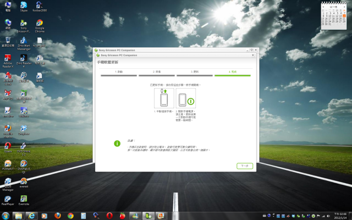The height and width of the screenshot is (220, 352).
Task: Open Dropbox desktop shortcut
Action: [x=24, y=130]
